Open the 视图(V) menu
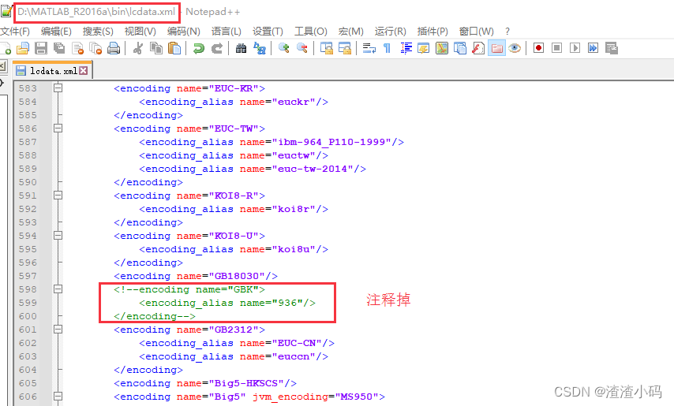 140,32
